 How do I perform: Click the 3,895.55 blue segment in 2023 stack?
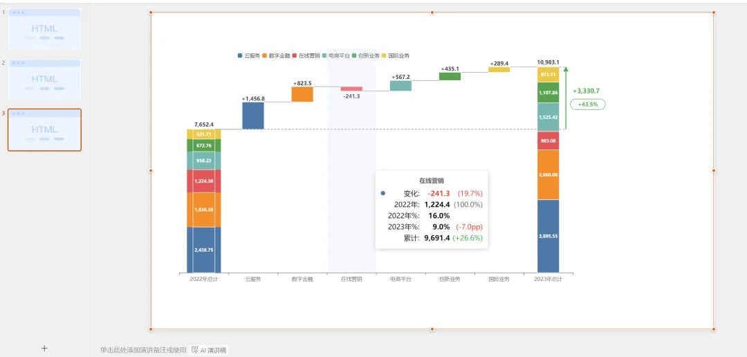548,236
